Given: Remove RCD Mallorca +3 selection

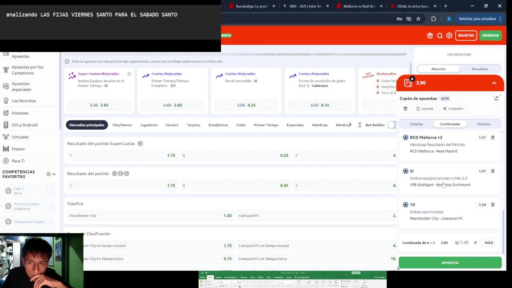Looking at the screenshot, I should 493,138.
